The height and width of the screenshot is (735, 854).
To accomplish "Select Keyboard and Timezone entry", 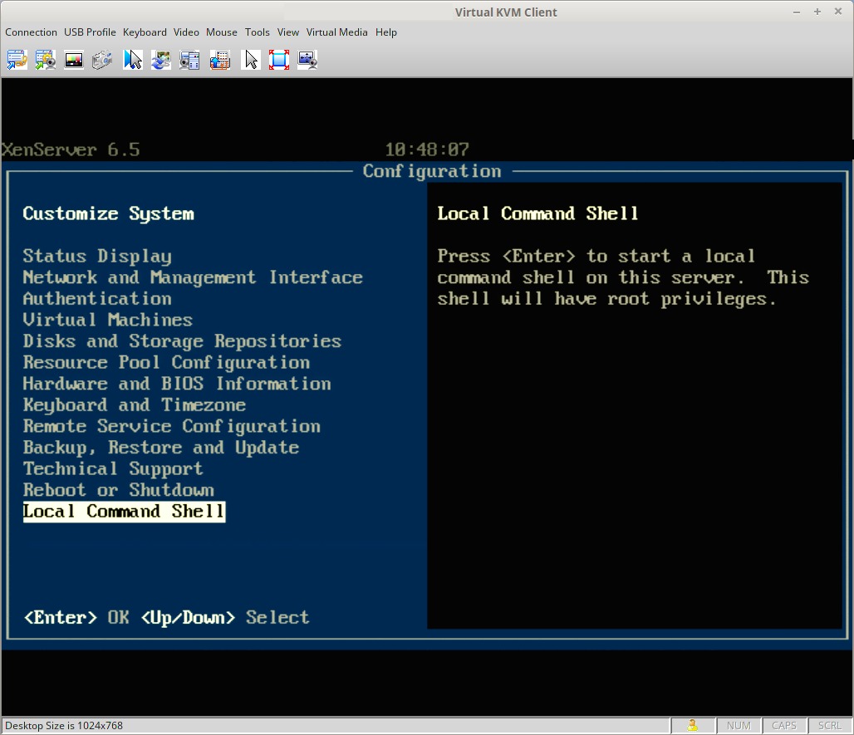I will click(135, 405).
